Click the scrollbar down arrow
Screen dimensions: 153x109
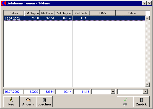click(x=147, y=85)
